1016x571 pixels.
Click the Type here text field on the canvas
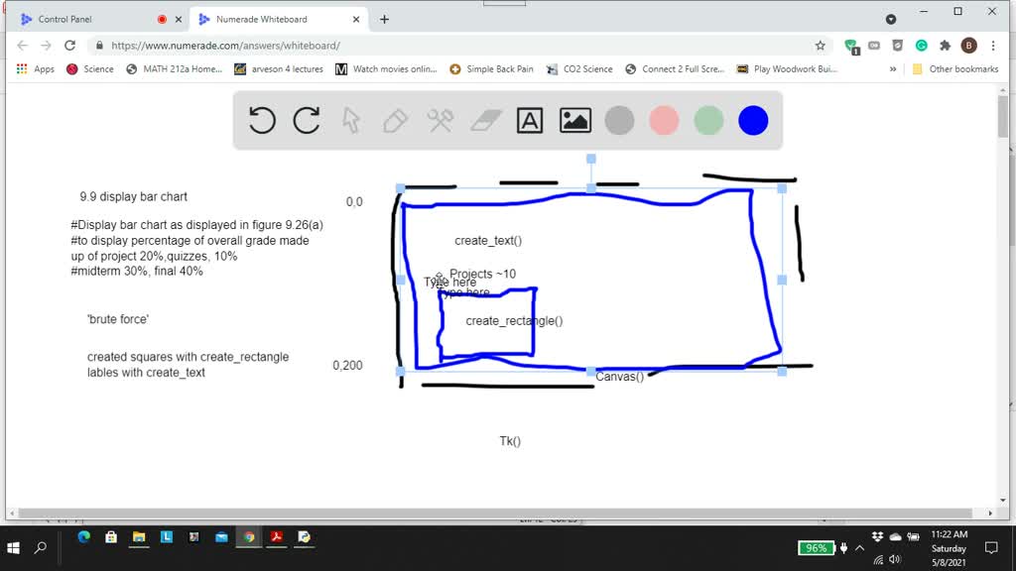tap(452, 282)
